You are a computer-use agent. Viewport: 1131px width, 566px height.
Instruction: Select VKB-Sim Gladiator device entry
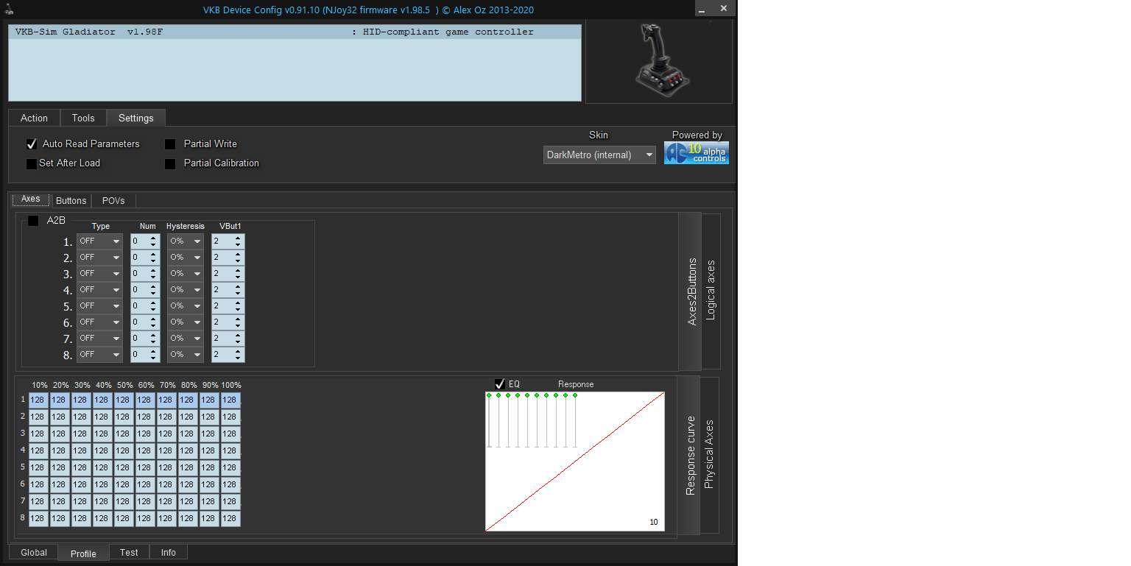(295, 32)
